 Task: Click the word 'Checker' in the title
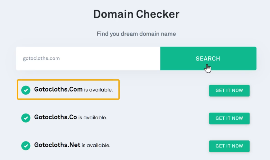158,14
